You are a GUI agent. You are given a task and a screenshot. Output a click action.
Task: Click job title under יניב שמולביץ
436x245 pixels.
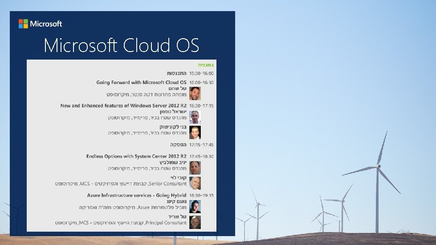[x=147, y=169]
